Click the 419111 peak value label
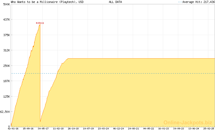 click(x=40, y=23)
